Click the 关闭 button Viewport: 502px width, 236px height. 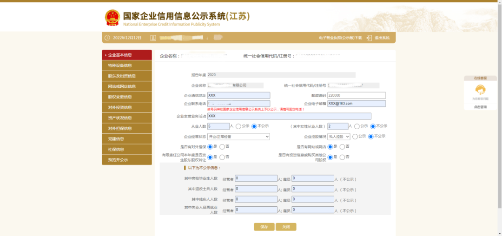(x=286, y=227)
